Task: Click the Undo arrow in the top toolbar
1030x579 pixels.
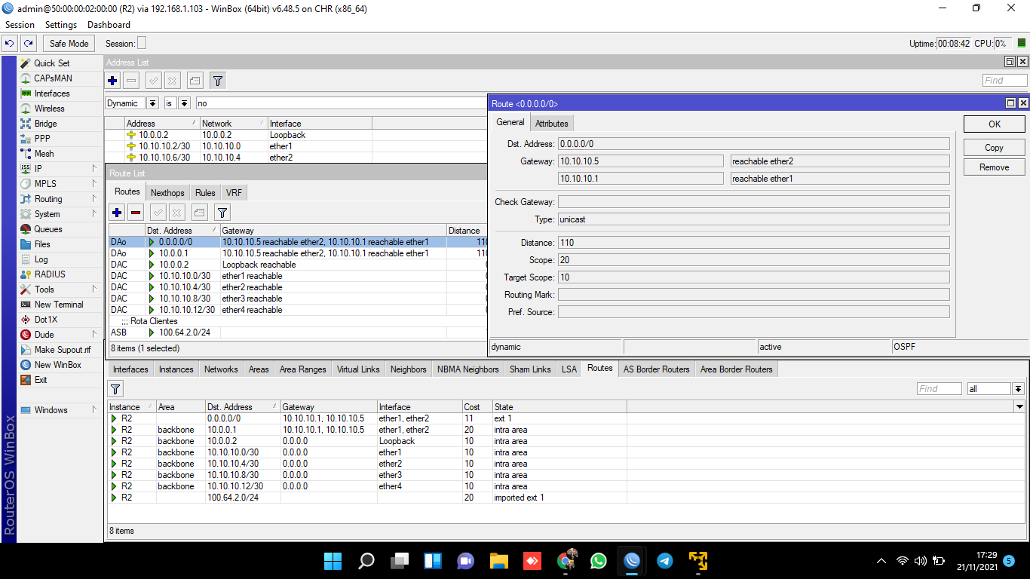Action: [10, 44]
